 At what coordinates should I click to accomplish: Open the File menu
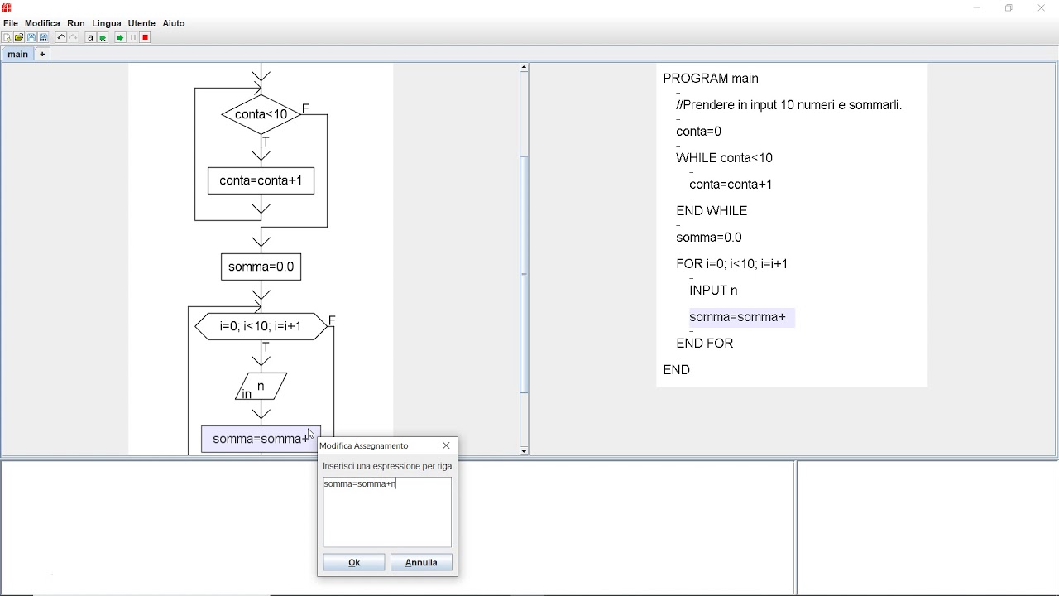click(11, 23)
